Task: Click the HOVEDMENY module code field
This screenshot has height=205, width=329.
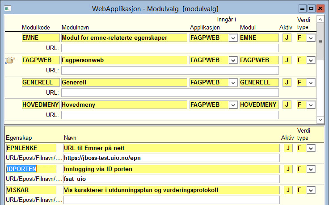Action: [x=41, y=105]
